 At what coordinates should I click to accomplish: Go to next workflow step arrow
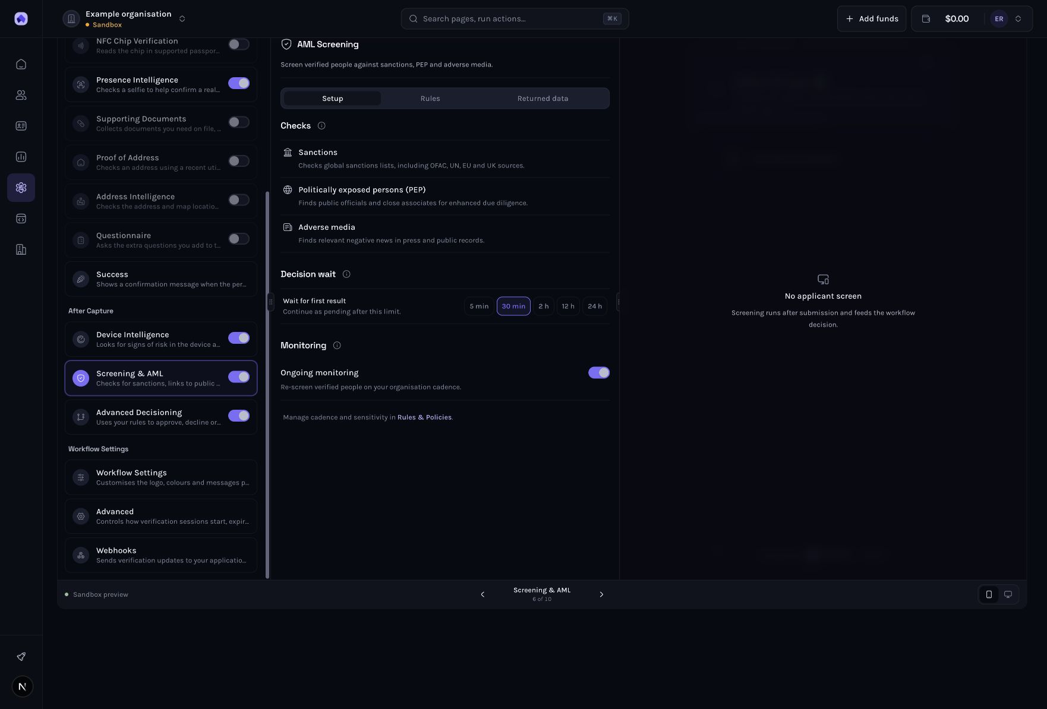[x=601, y=594]
